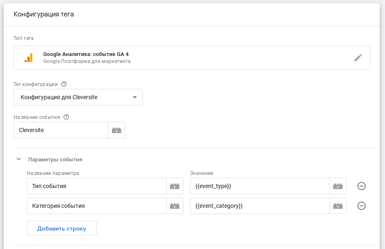385x249 pixels.
Task: Click into the {{event_type}} value field
Action: tap(260, 186)
